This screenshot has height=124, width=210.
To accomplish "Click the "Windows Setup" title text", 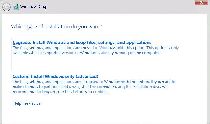I will 34,7.
